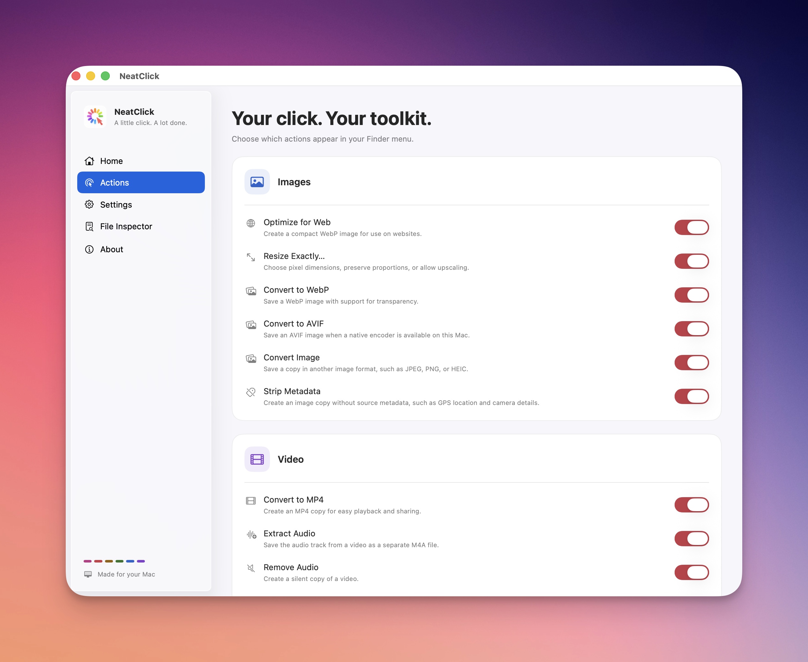Open the About page in the sidebar
Viewport: 808px width, 662px height.
click(x=141, y=249)
